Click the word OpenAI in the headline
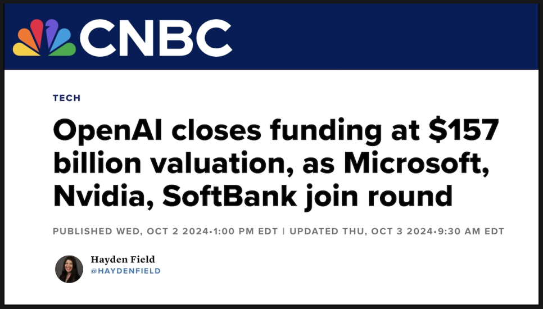This screenshot has height=309, width=543. (108, 130)
